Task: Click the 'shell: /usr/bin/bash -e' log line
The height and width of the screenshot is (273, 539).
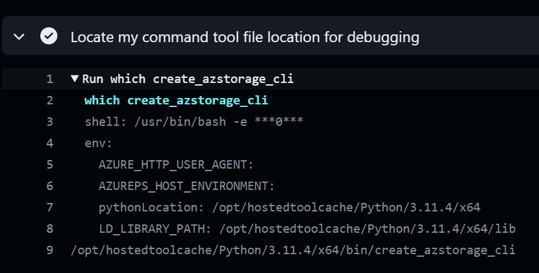Action: 194,122
